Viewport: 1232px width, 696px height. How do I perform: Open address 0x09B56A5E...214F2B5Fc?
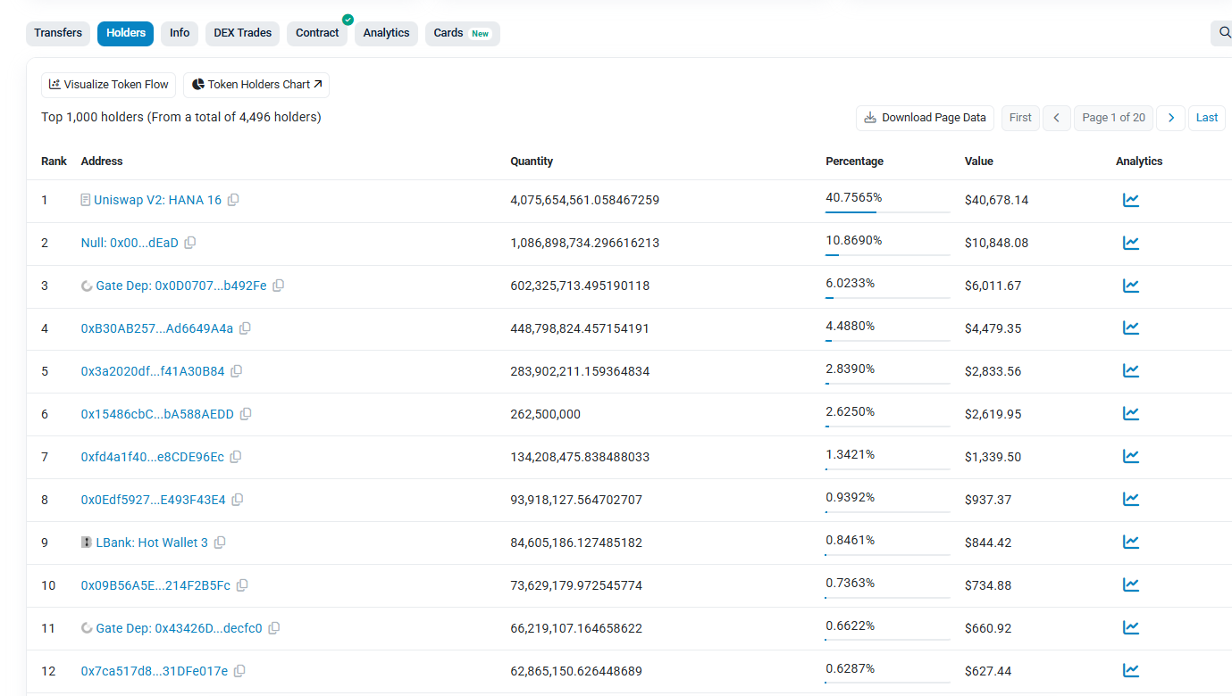[155, 585]
